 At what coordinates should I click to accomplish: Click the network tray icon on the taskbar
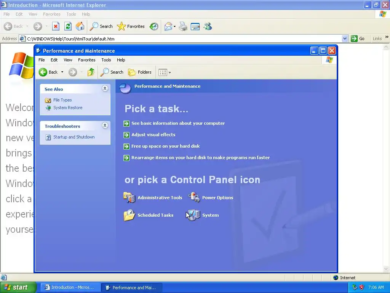(355, 287)
